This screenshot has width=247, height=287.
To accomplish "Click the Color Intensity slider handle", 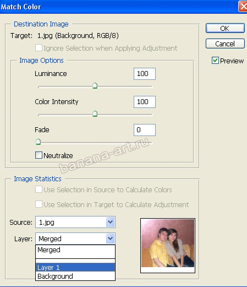I will tap(95, 113).
